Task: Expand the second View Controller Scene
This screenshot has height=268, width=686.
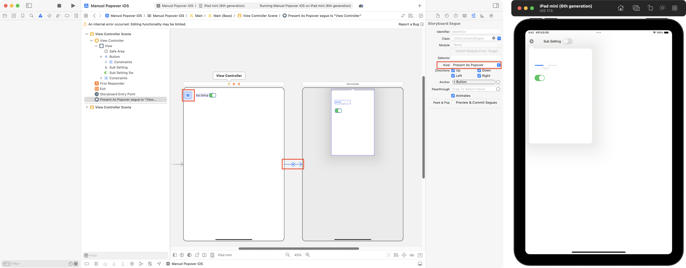Action: 87,107
